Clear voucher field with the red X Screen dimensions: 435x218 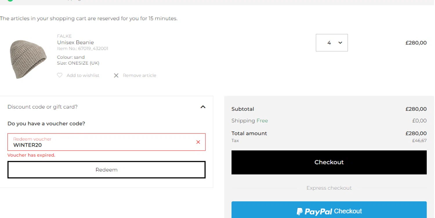click(198, 142)
